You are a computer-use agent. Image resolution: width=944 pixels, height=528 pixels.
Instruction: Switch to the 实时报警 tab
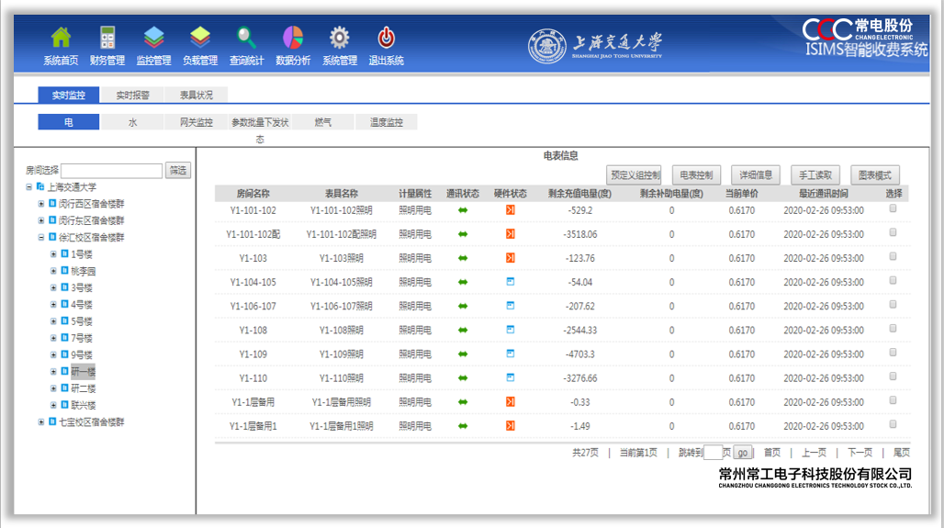click(x=132, y=95)
